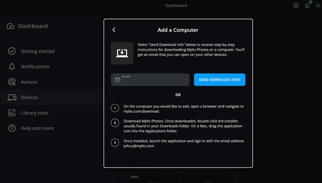Click the johnu@mylio.com email text
Viewport: 322px width, 183px height.
[139, 146]
